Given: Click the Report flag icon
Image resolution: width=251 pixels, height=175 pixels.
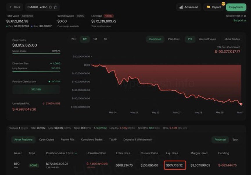Looking at the screenshot, I should (209, 7).
